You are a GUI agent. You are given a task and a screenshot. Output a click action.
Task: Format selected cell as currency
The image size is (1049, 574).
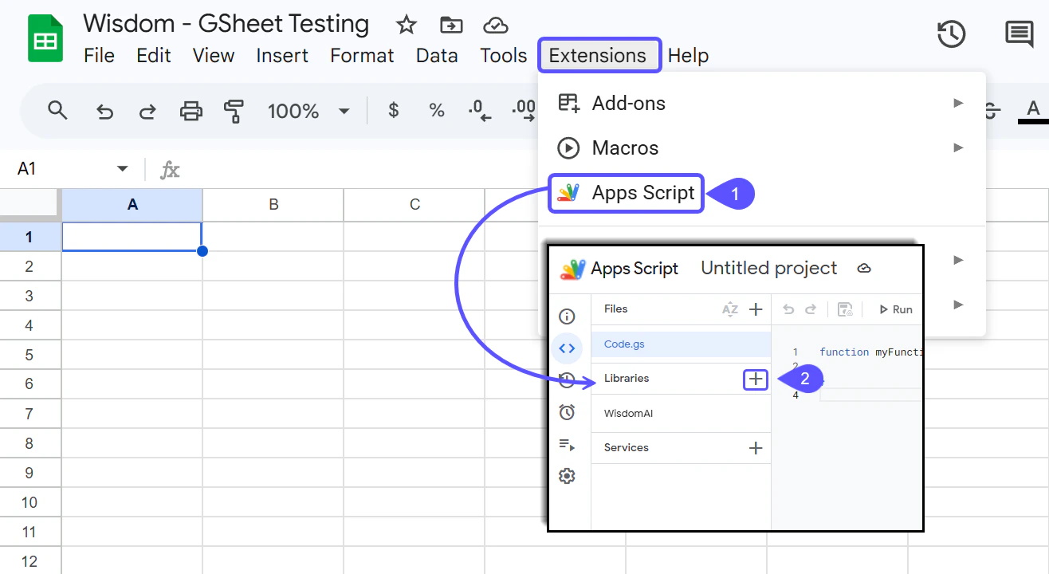[393, 111]
